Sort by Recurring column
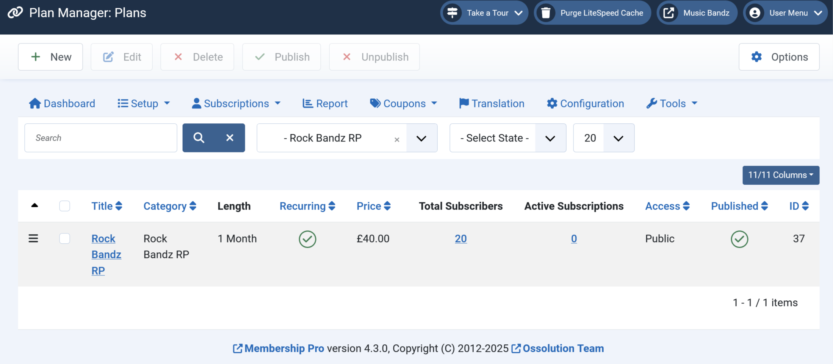The height and width of the screenshot is (364, 833). coord(307,206)
